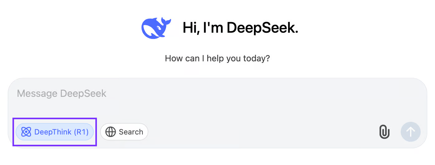Screen dimensions: 435x165
Task: Toggle the DeepThink (R1) mode
Action: click(x=55, y=132)
